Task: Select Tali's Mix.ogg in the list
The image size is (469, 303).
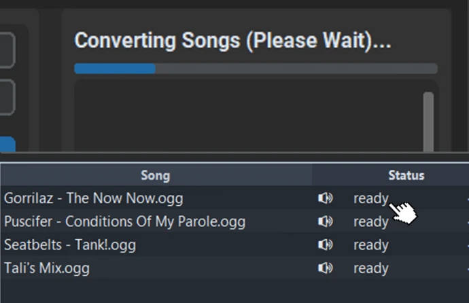Action: pyautogui.click(x=47, y=268)
